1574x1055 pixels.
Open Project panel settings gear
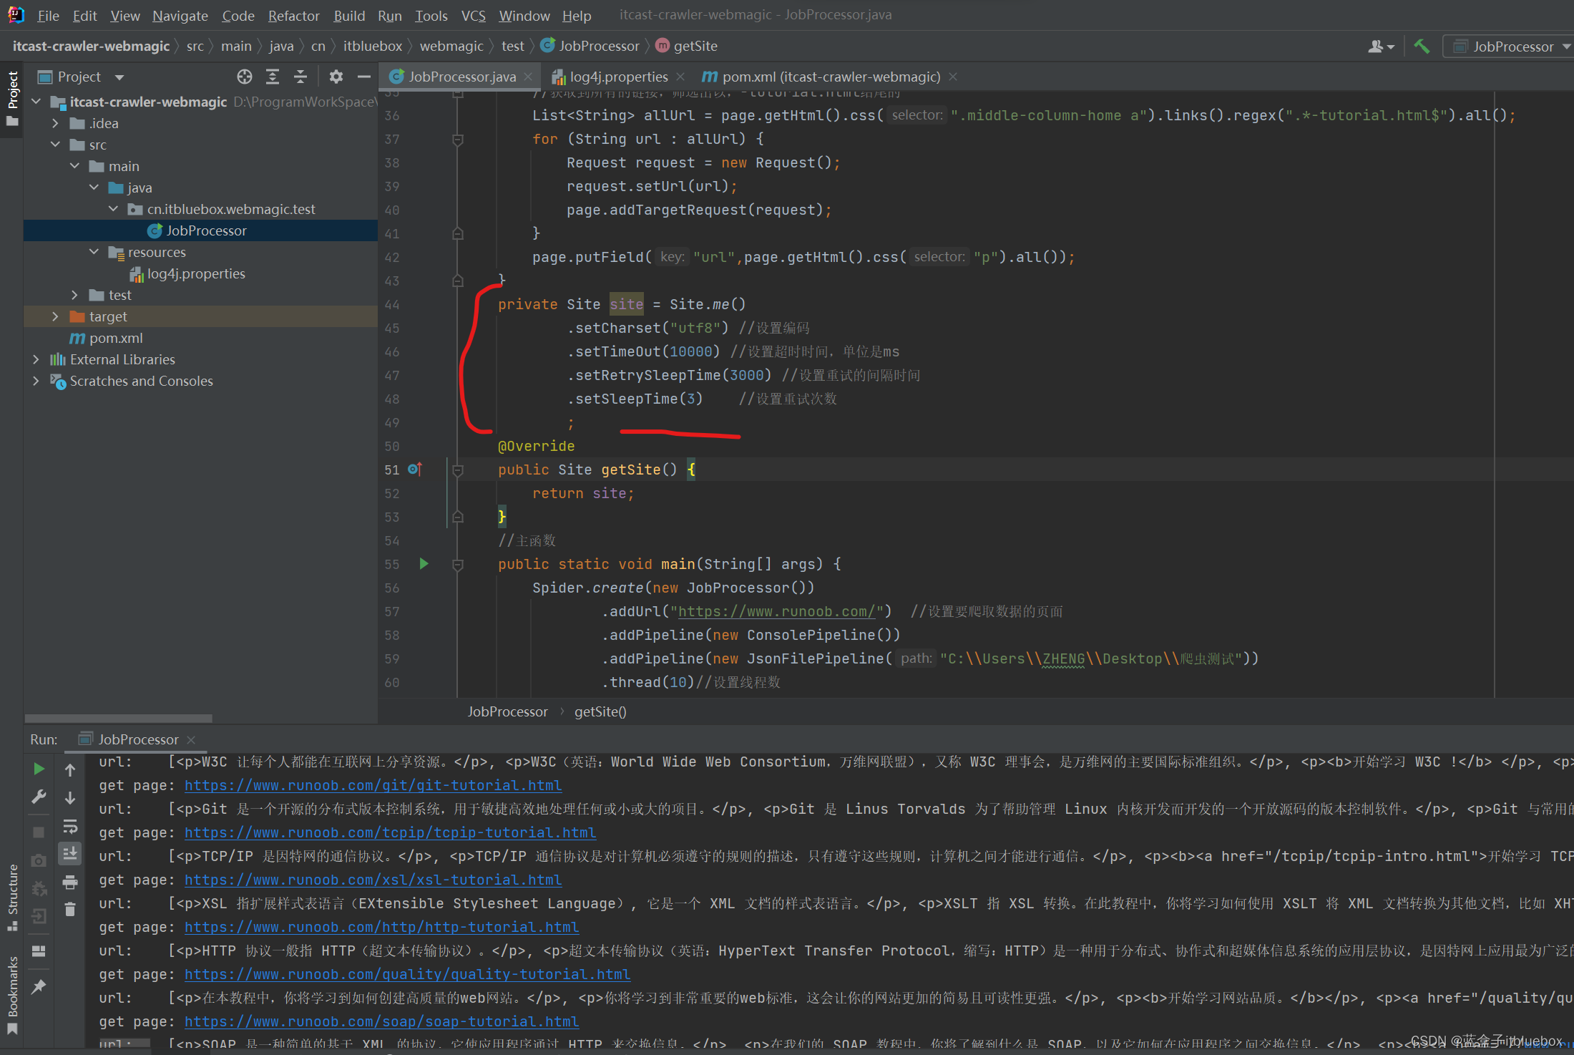[336, 77]
